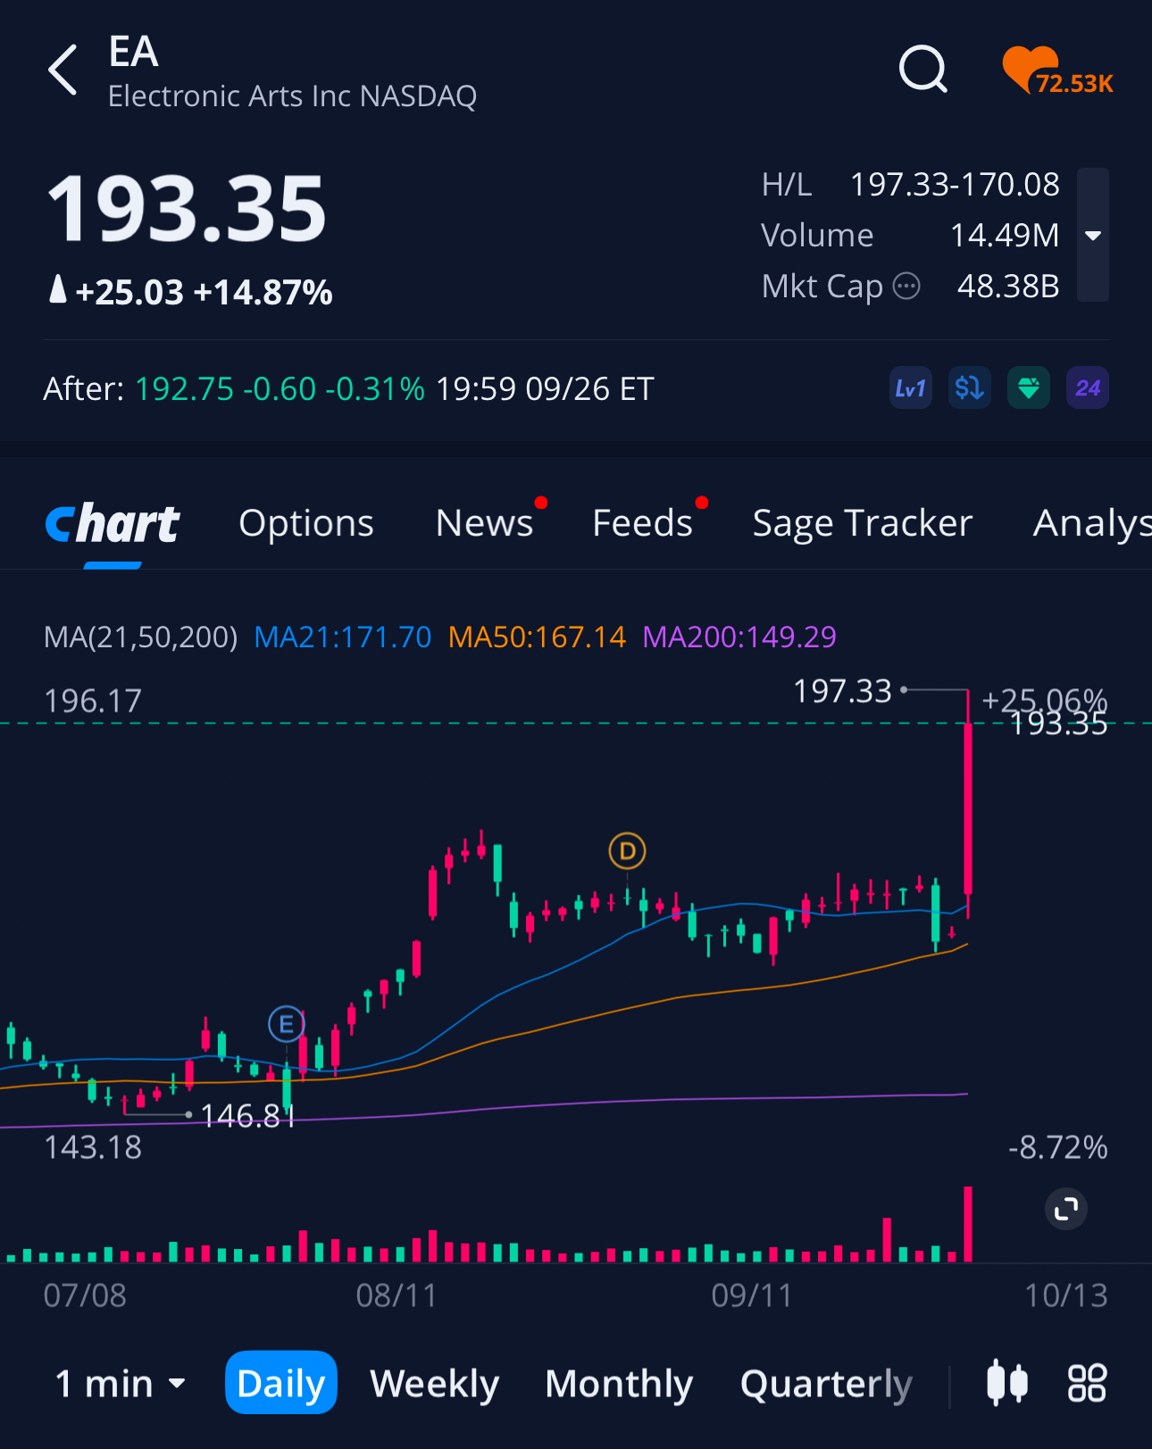Open the News tab
This screenshot has height=1449, width=1152.
coord(484,523)
